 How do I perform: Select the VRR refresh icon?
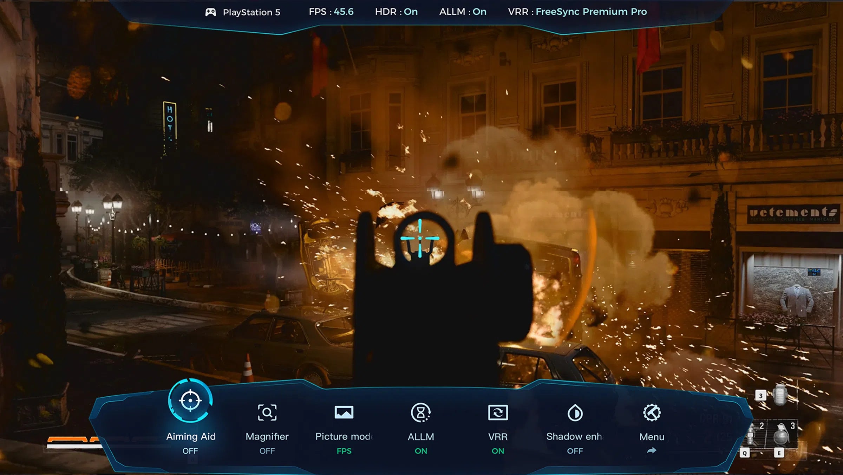coord(498,412)
